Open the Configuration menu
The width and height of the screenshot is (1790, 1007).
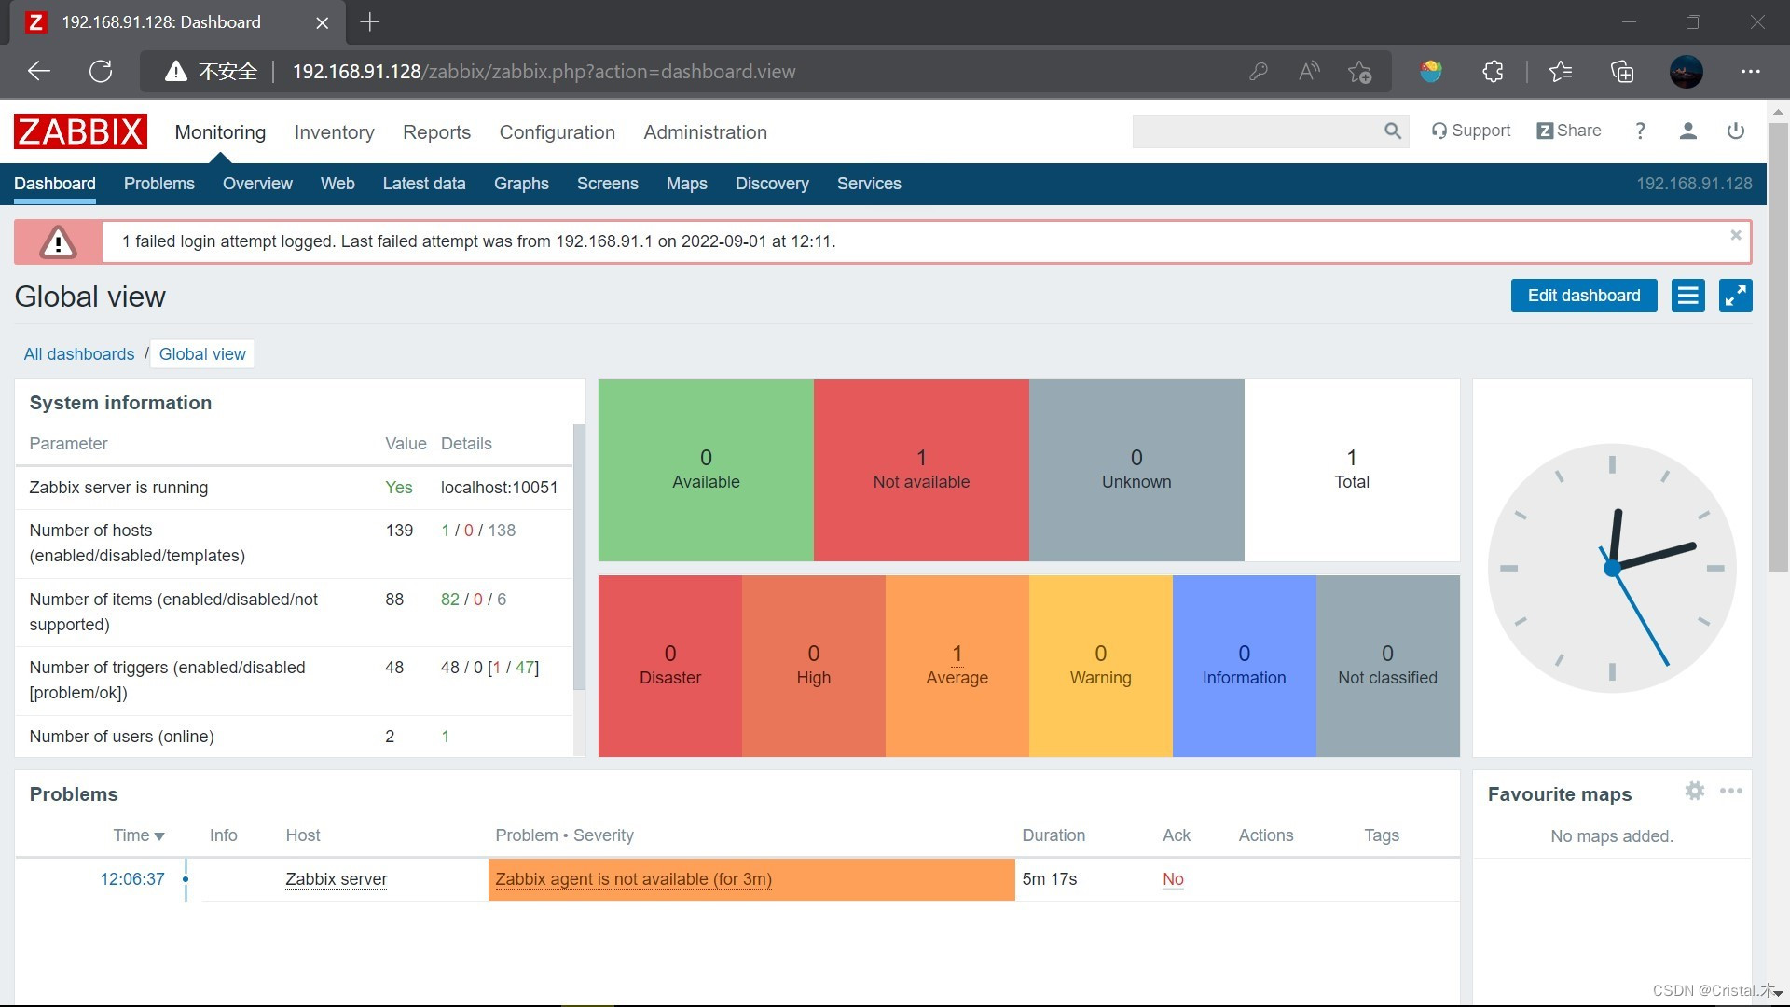[x=557, y=132]
